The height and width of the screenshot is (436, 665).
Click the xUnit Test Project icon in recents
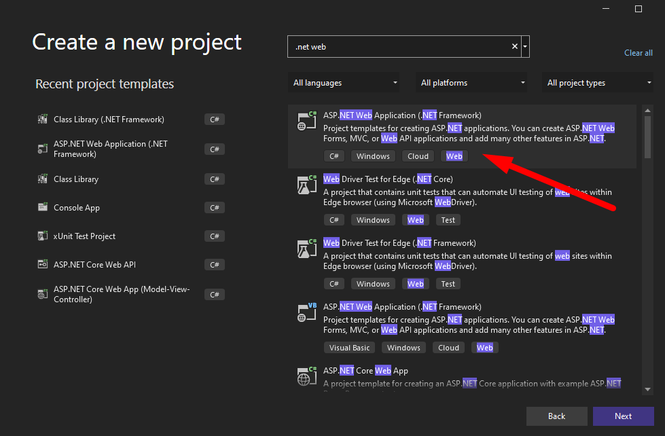pyautogui.click(x=42, y=236)
